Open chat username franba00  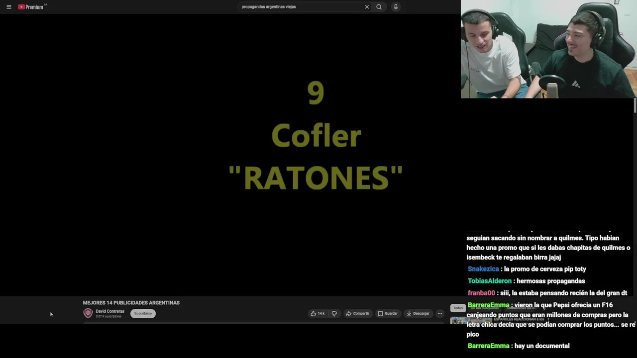click(481, 293)
